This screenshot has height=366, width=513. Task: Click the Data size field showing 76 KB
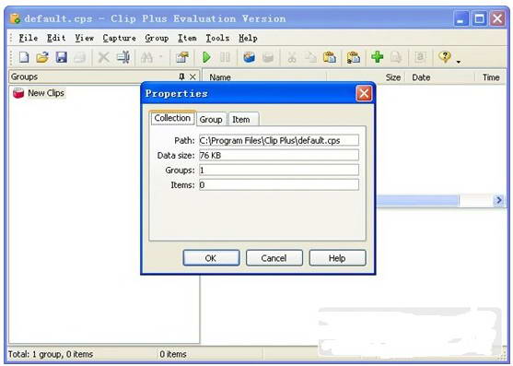click(x=279, y=155)
